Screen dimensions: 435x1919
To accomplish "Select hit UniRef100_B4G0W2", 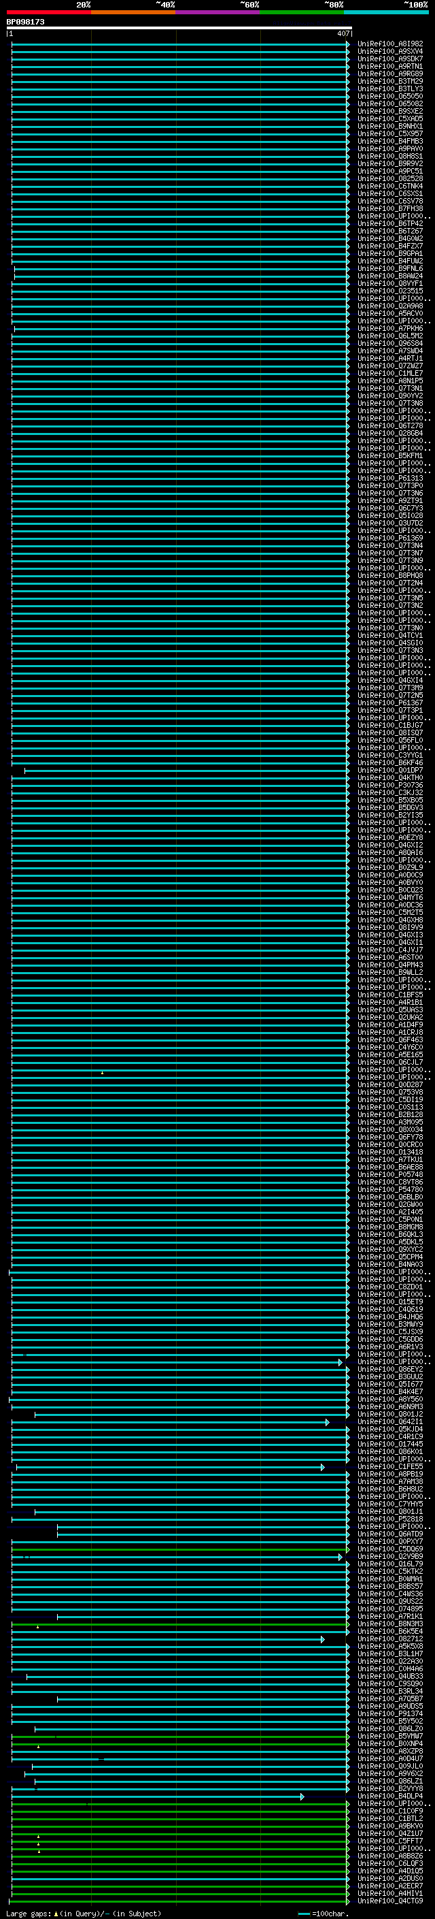I will pos(389,238).
